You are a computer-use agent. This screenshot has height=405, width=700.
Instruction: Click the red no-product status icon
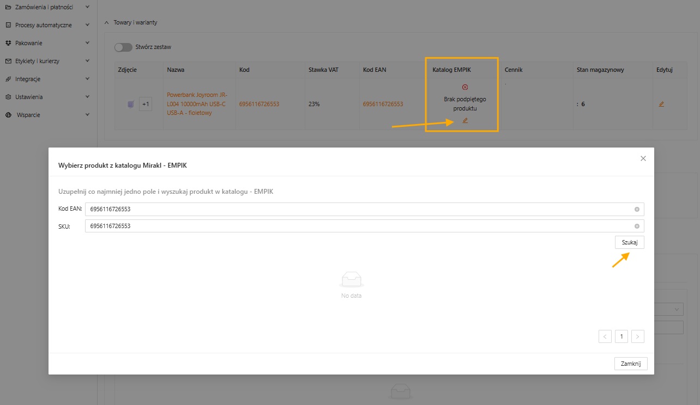click(x=465, y=87)
